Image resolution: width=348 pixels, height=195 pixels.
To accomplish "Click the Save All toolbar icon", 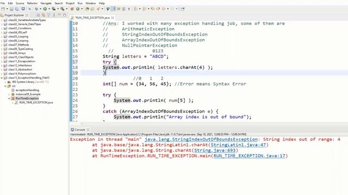I will coord(17,9).
